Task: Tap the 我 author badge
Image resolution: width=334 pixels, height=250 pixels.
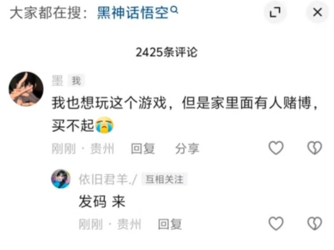Action: pos(76,80)
